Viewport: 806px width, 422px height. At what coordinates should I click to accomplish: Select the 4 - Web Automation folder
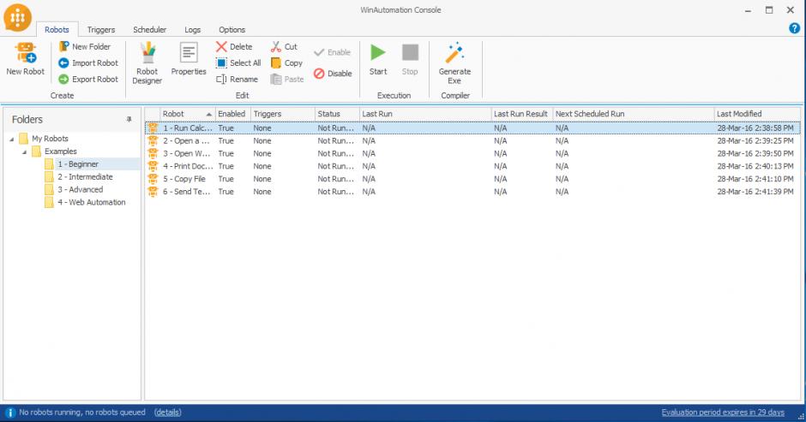tap(92, 202)
